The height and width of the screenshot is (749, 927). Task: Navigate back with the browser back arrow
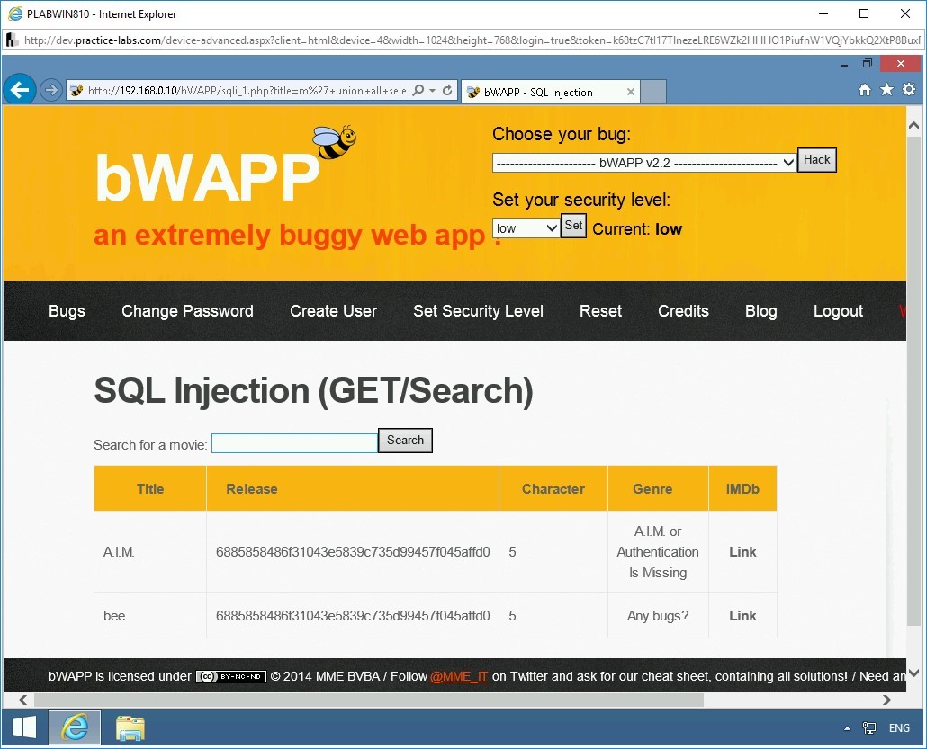tap(20, 89)
